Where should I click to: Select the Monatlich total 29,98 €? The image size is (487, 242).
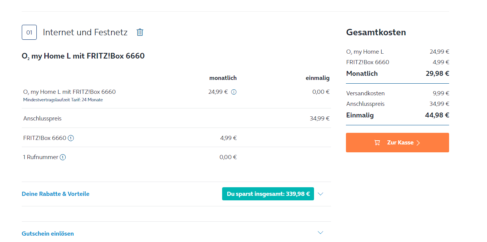437,74
